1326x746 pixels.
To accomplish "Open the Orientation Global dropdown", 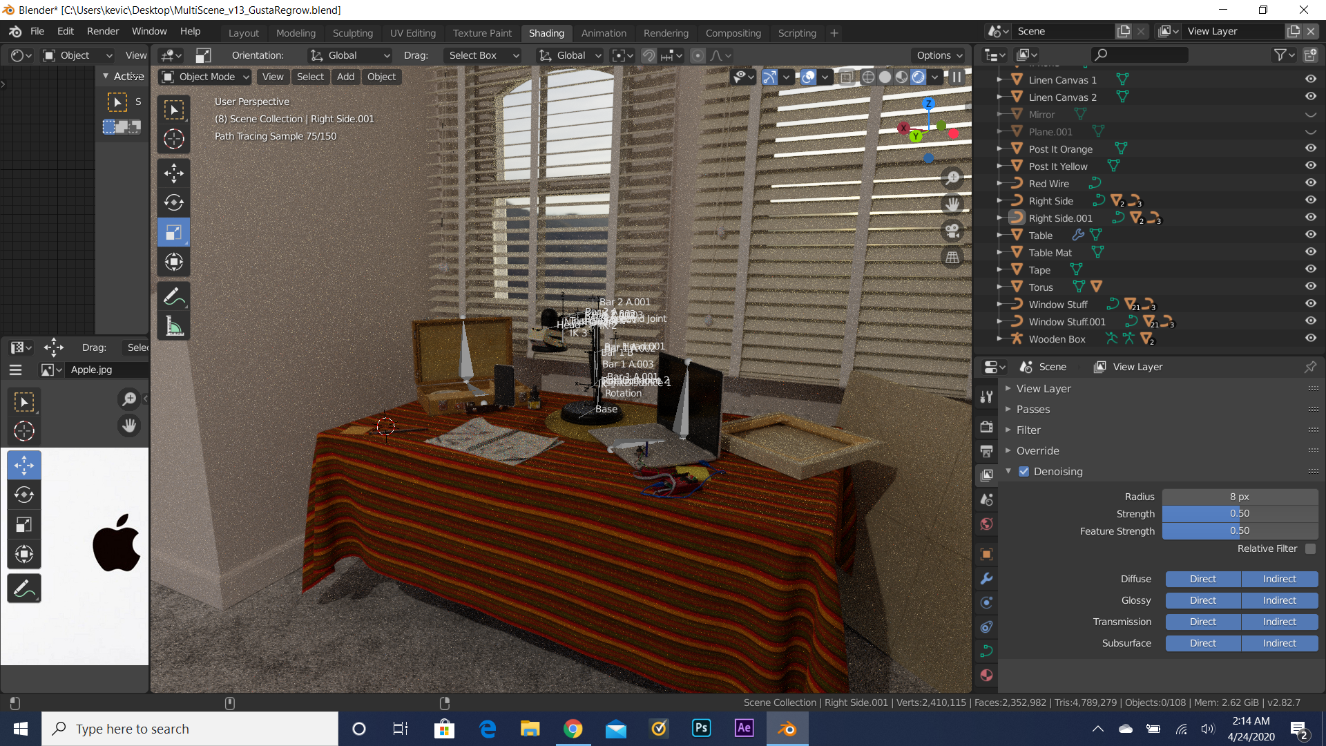I will (x=349, y=55).
